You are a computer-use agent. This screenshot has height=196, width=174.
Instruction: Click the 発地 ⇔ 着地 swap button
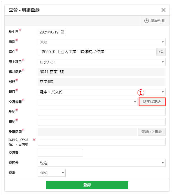coord(152,132)
